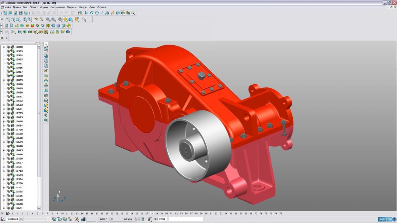Select level 0 in level bar
Viewport: 397px width, 223px height.
coord(13,213)
